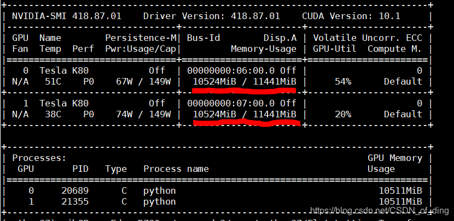Screen dimensions: 454x221
Task: Click bus id 00000000:07:00.0
Action: [x=231, y=104]
